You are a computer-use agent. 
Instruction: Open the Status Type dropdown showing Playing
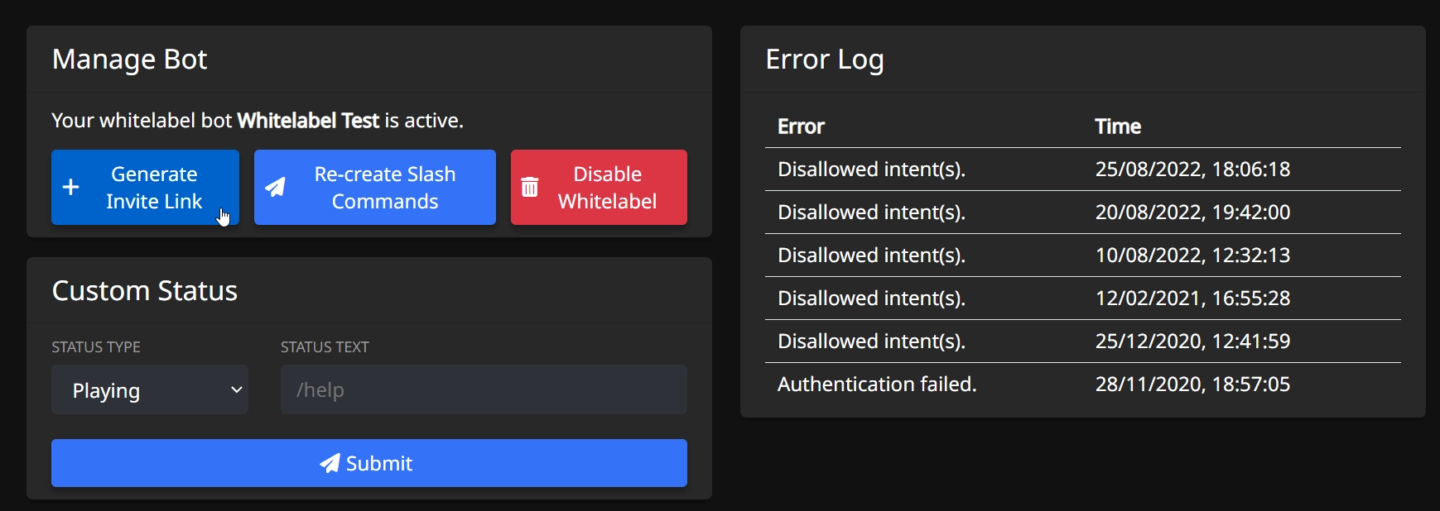[x=150, y=390]
